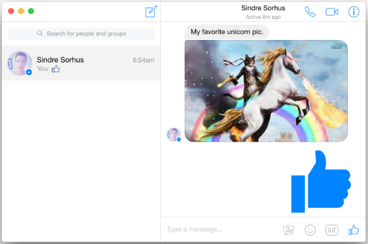The height and width of the screenshot is (244, 368).
Task: Start a video call with camera icon
Action: [x=332, y=12]
